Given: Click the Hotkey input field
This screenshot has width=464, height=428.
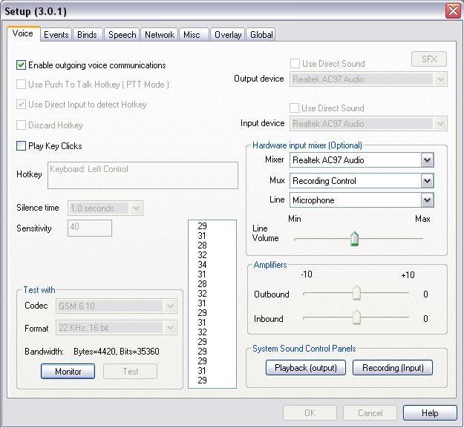Looking at the screenshot, I should coord(143,175).
